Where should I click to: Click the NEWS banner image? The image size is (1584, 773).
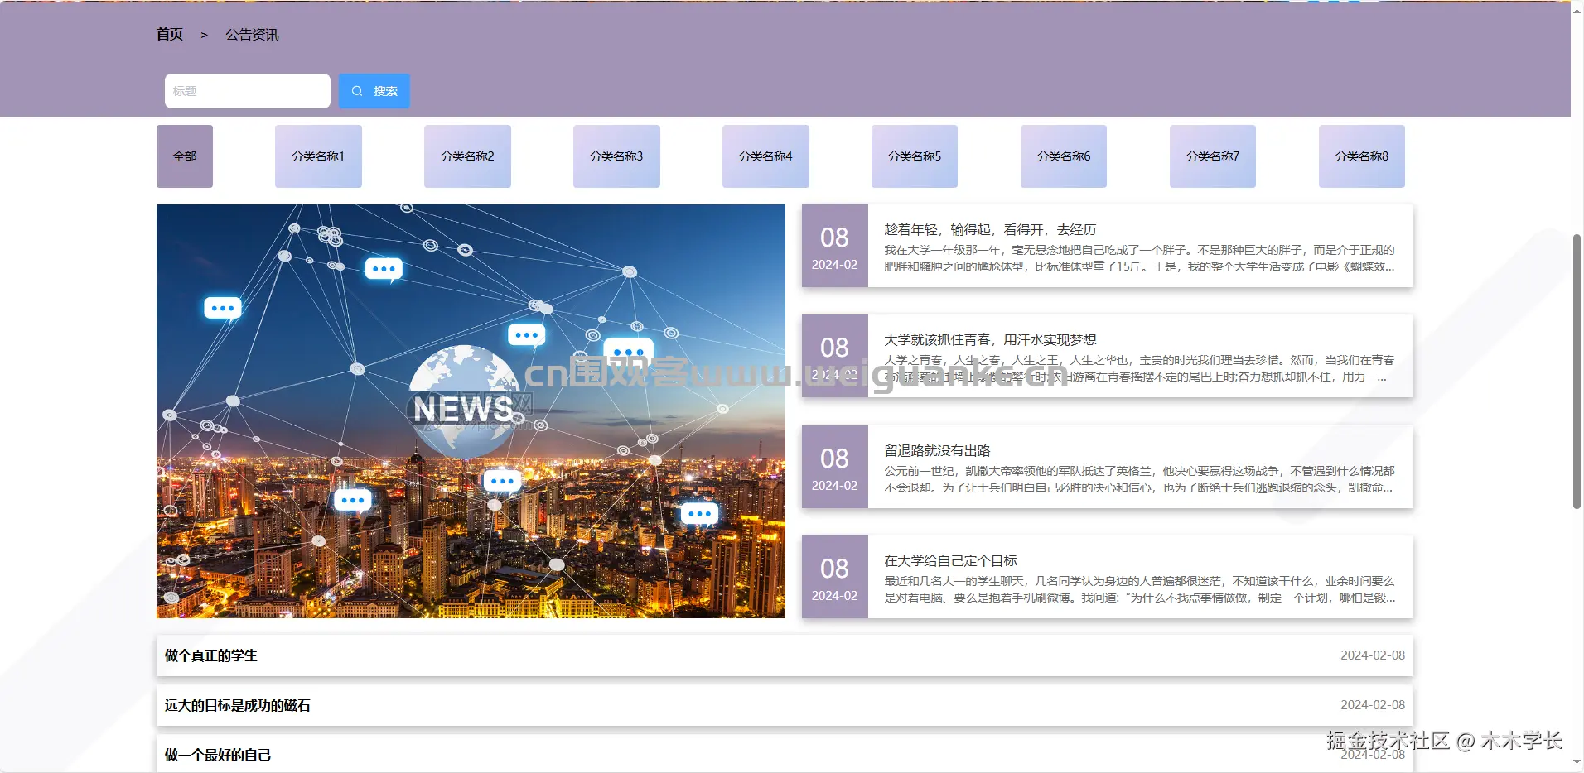point(470,411)
